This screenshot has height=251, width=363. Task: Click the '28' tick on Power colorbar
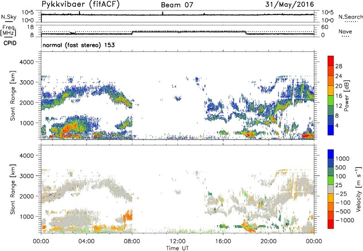(338, 66)
